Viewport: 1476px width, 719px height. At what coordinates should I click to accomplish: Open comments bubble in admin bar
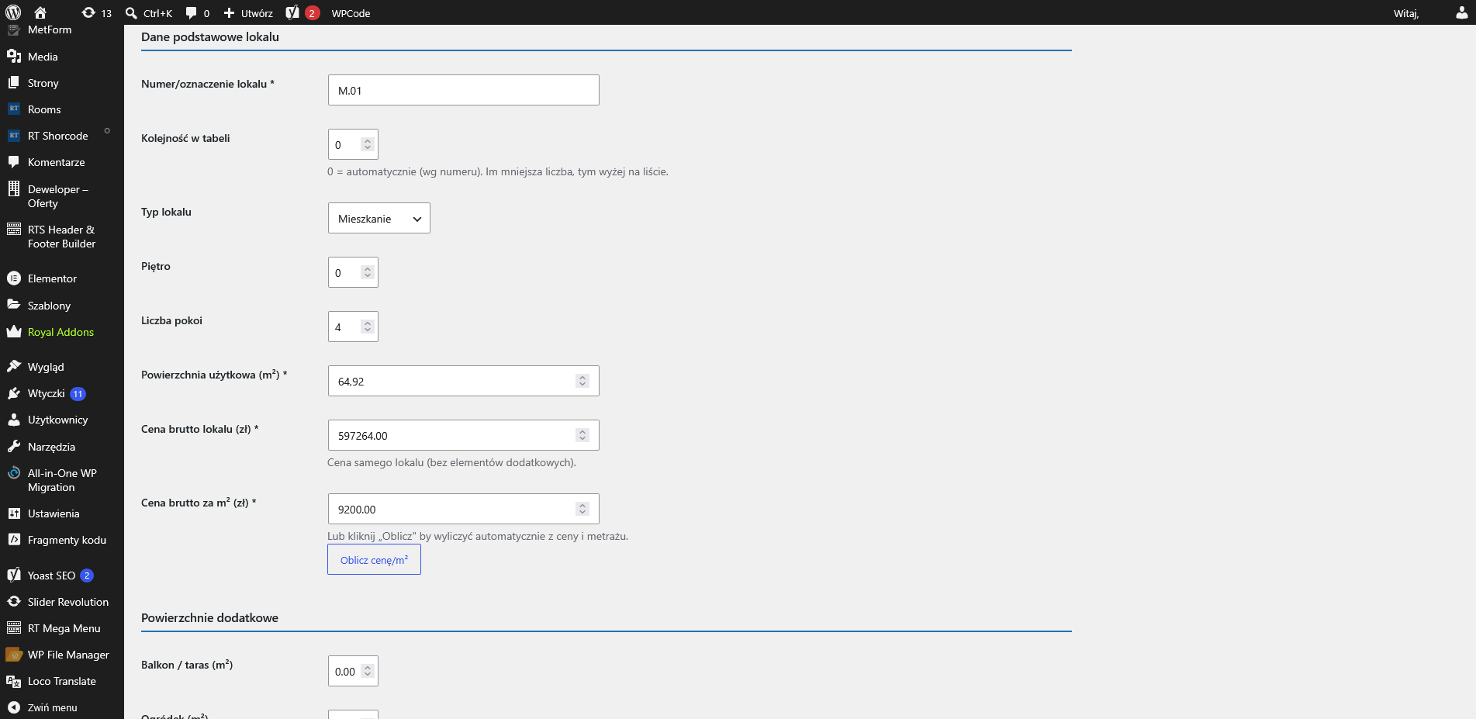[198, 12]
